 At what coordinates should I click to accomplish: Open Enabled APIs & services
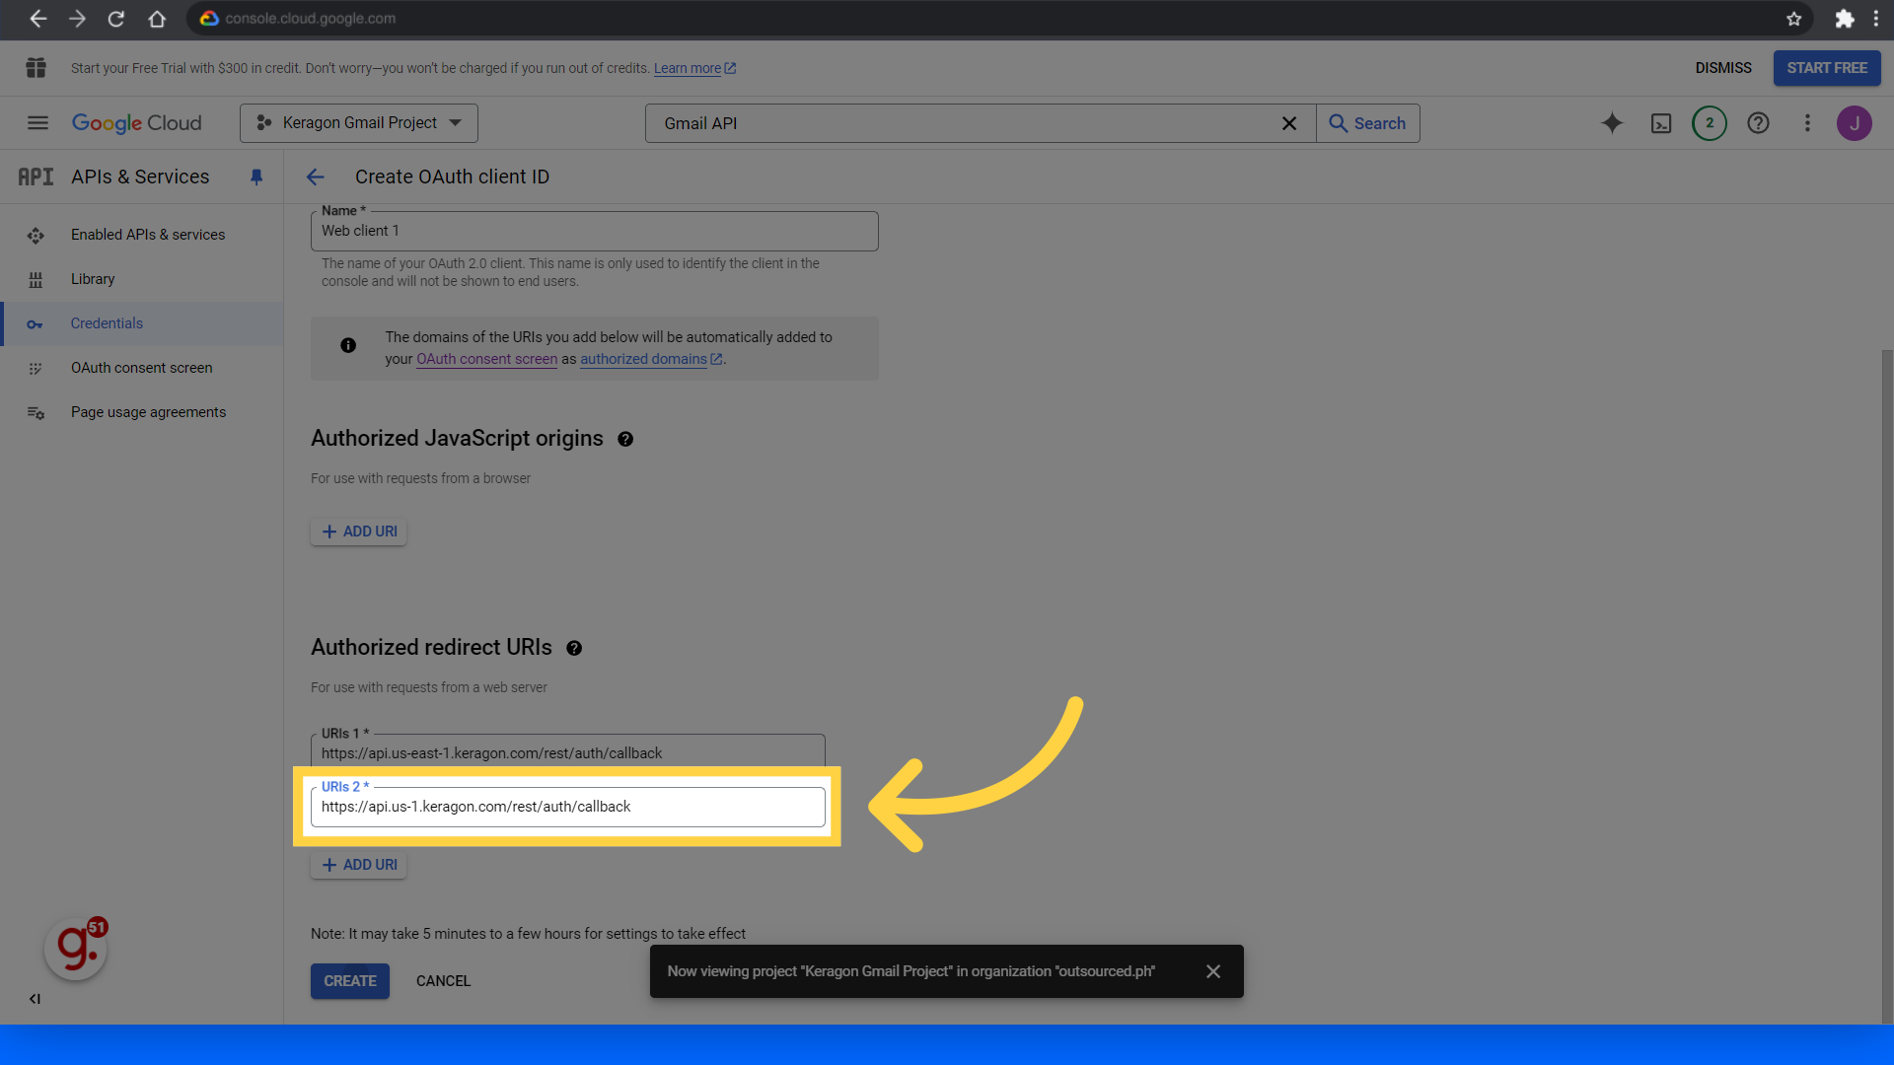click(x=148, y=235)
